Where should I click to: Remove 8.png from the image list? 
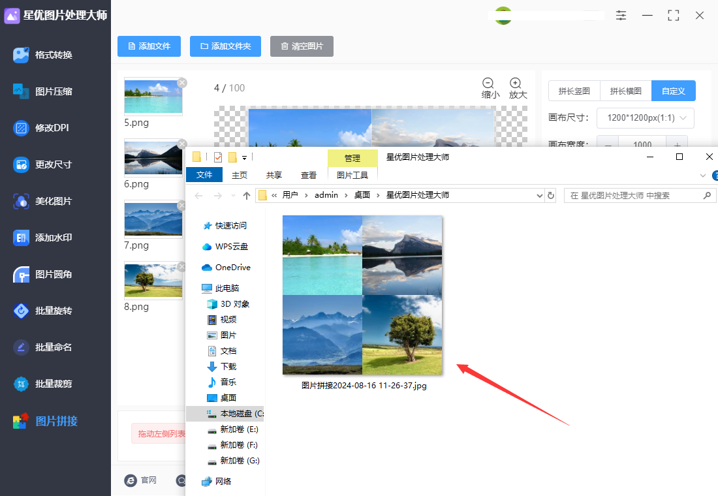[x=182, y=266]
